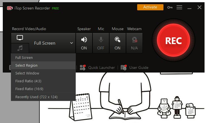Pick Fixed Ratio (16:9) option
Image resolution: width=209 pixels, height=123 pixels.
point(43,89)
